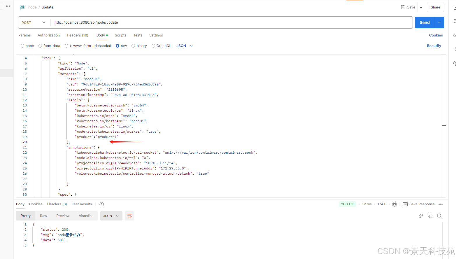Open the Scripts tab
The width and height of the screenshot is (456, 259).
coord(120,35)
